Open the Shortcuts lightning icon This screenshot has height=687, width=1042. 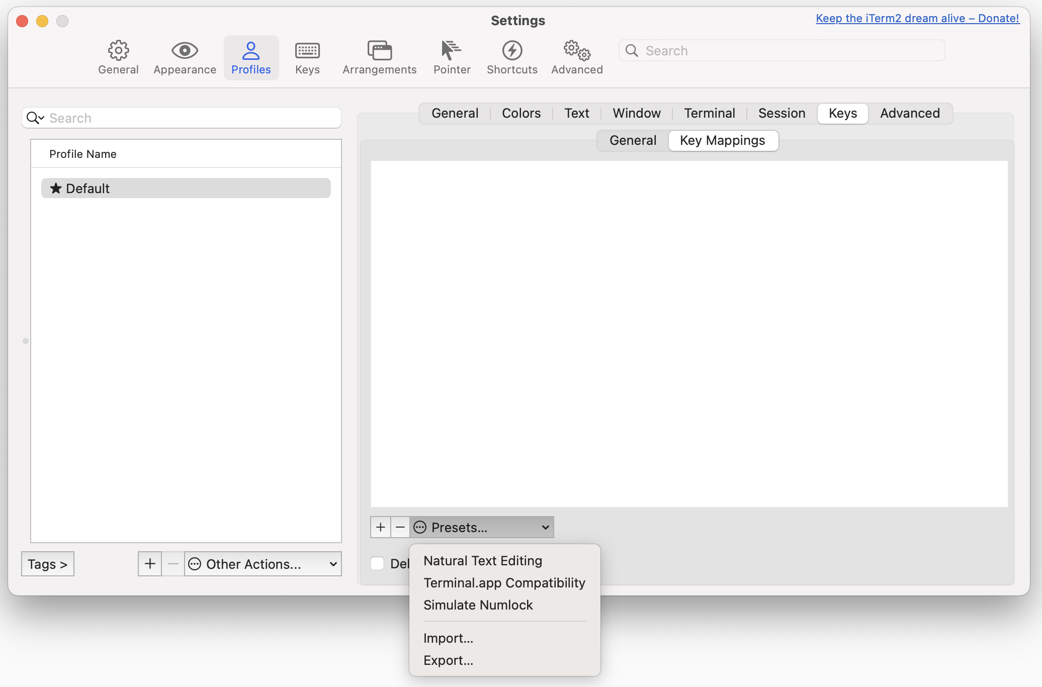512,50
